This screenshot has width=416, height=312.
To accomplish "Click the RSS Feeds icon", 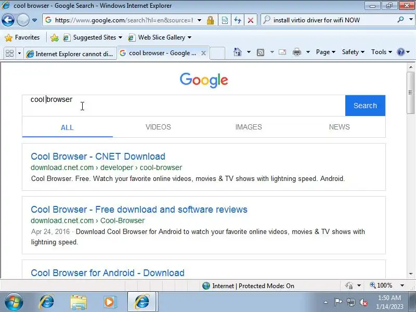I will [x=261, y=53].
